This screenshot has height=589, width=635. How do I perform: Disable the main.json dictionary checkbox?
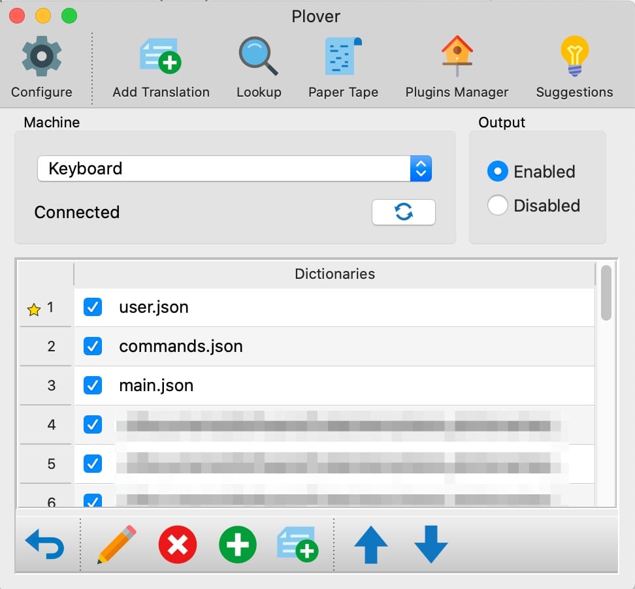point(93,385)
